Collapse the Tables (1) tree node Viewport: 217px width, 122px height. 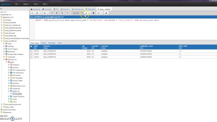pyautogui.click(x=9, y=91)
